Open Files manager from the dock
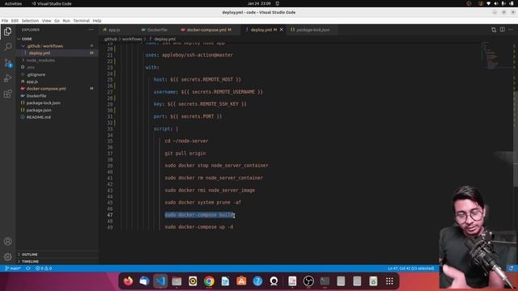This screenshot has width=518, height=291. click(176, 281)
